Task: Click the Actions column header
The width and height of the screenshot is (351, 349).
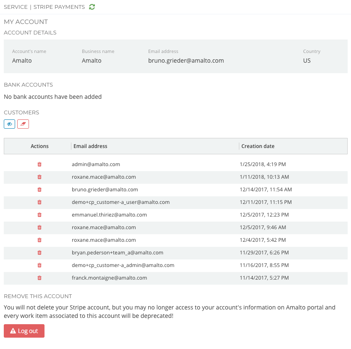Action: click(x=39, y=146)
